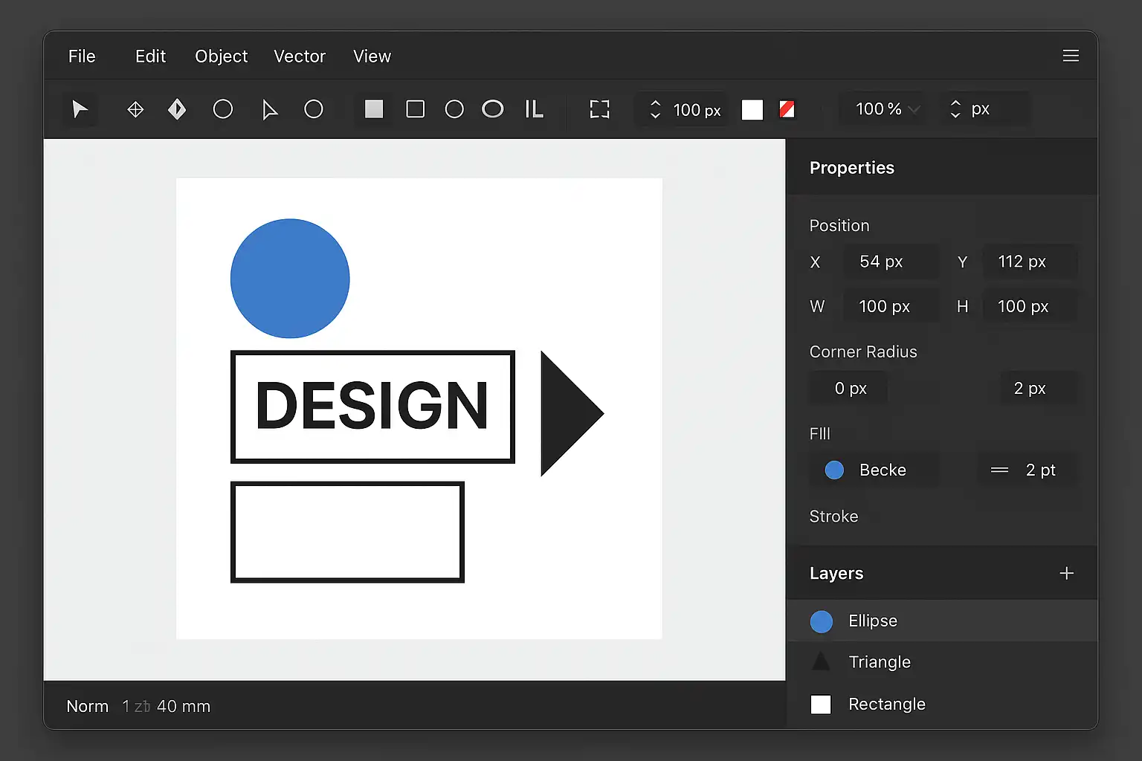Add a new layer with plus button

(x=1066, y=573)
